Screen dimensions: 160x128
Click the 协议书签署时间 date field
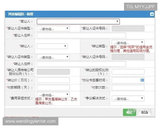click(128, 80)
